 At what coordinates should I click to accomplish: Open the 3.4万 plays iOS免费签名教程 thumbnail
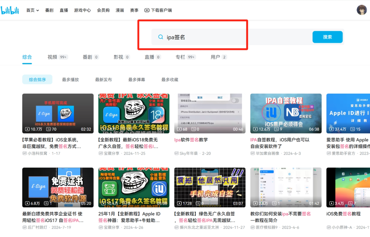(348, 187)
